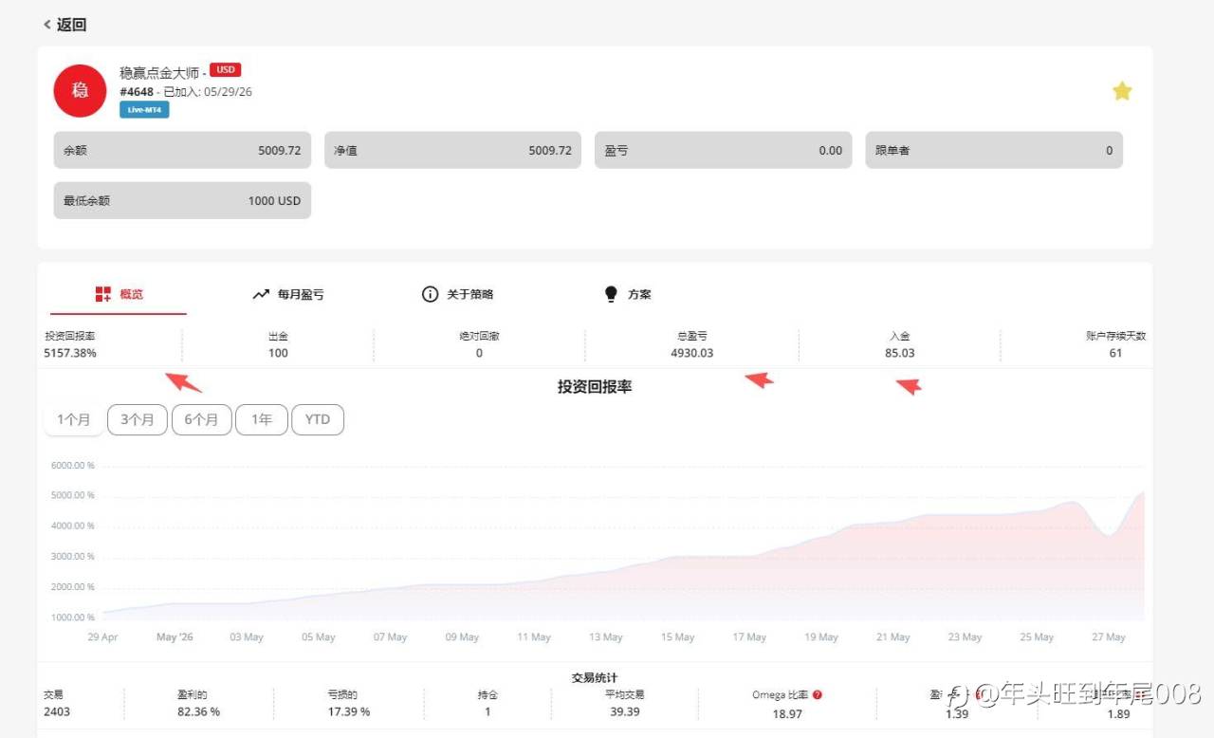The height and width of the screenshot is (738, 1214).
Task: Click the 持仓 1 statistic
Action: point(487,703)
